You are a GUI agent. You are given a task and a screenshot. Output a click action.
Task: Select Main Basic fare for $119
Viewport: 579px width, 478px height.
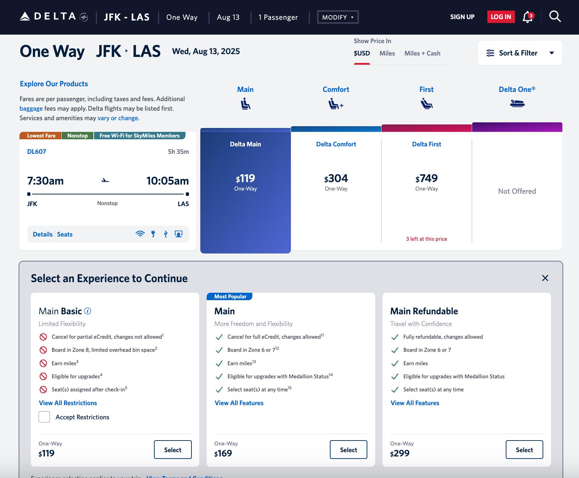[x=173, y=450]
